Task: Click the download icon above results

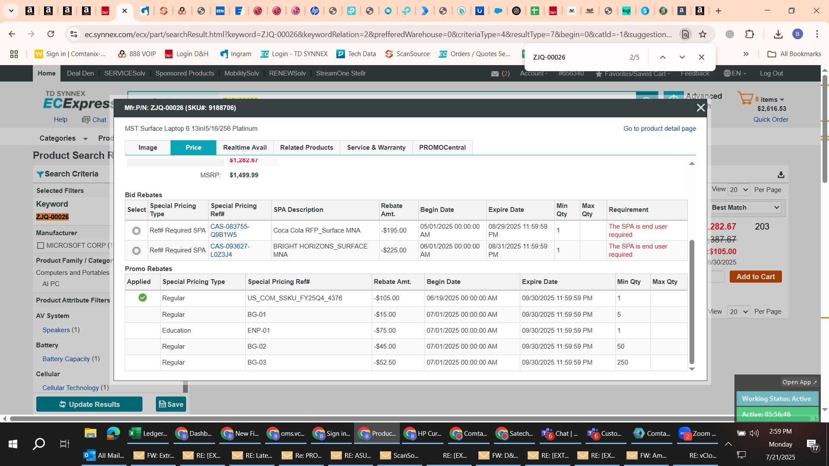Action: coord(781,175)
